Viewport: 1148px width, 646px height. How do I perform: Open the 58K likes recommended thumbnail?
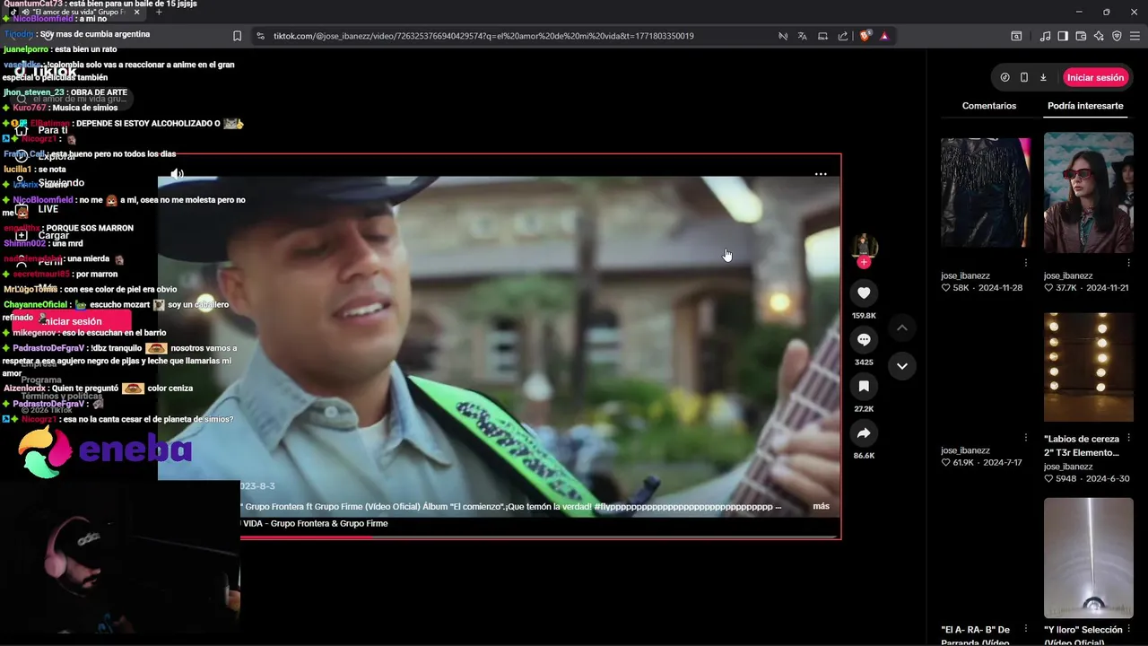(986, 192)
